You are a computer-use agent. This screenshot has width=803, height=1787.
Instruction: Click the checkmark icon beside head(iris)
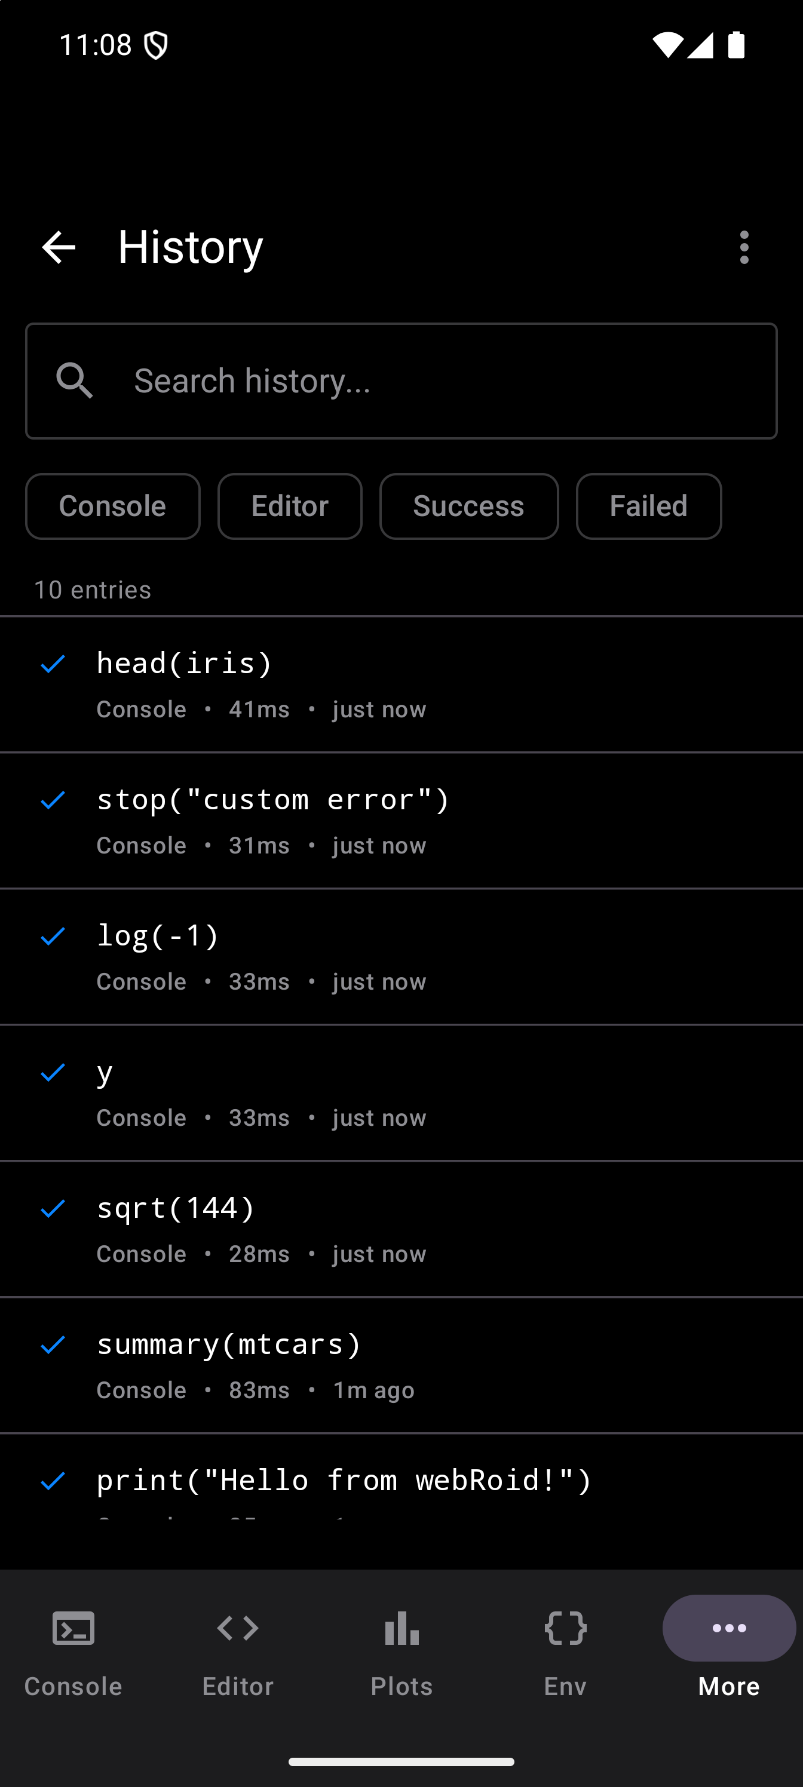[53, 664]
